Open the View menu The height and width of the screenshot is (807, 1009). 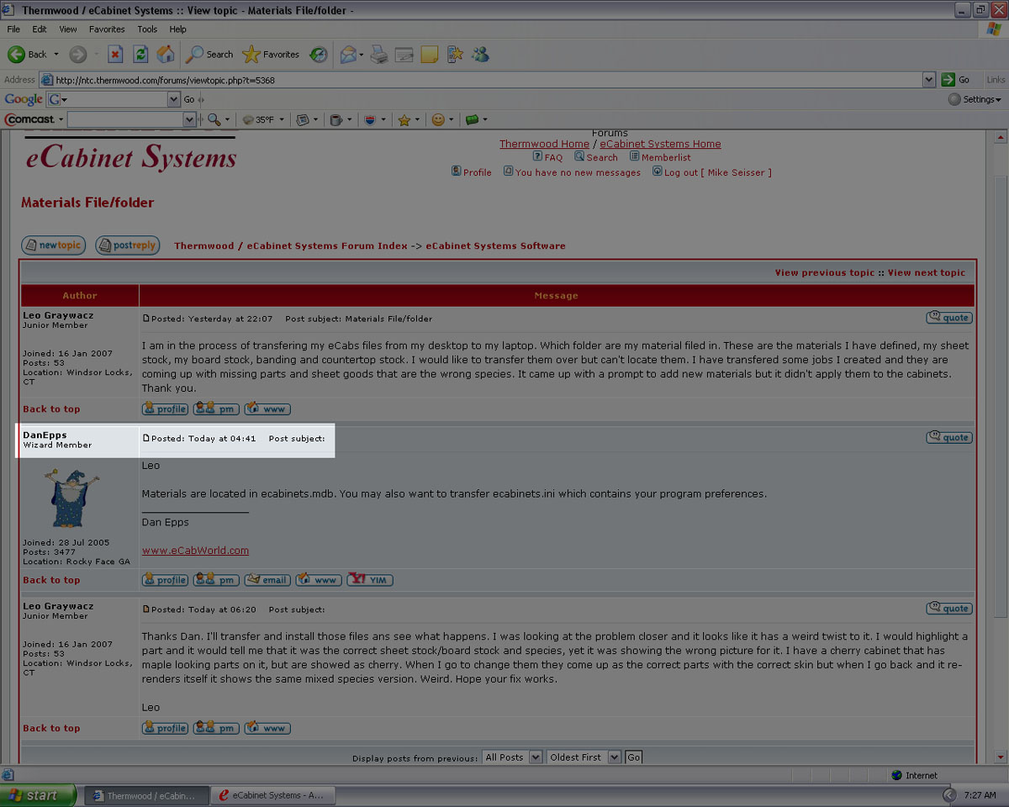pyautogui.click(x=68, y=29)
